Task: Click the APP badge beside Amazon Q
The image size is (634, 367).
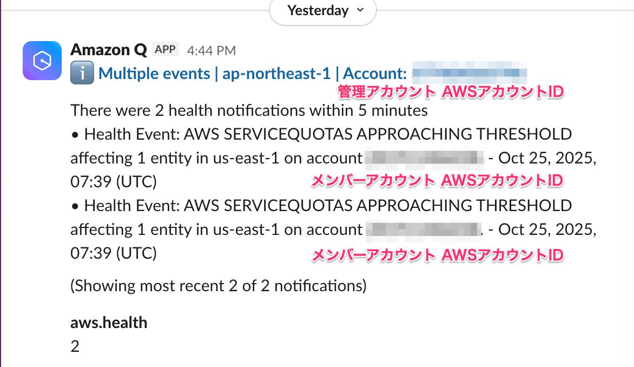Action: point(165,50)
